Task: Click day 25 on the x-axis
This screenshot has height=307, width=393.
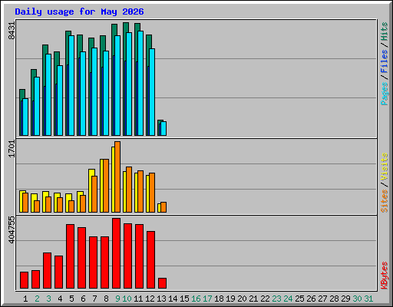Action: pyautogui.click(x=299, y=299)
